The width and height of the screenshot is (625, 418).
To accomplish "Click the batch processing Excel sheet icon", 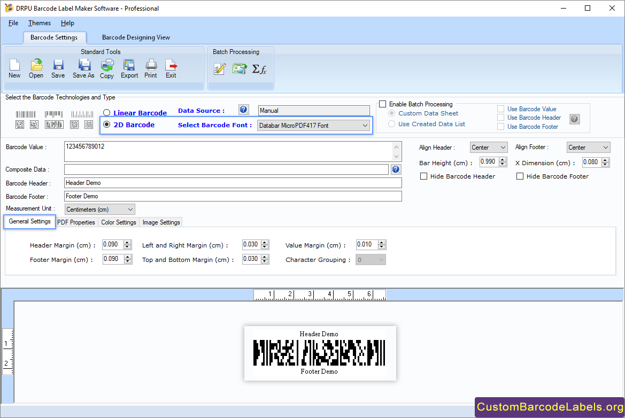I will pos(240,69).
